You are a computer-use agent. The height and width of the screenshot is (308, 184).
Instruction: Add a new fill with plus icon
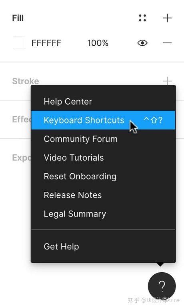coord(167,18)
